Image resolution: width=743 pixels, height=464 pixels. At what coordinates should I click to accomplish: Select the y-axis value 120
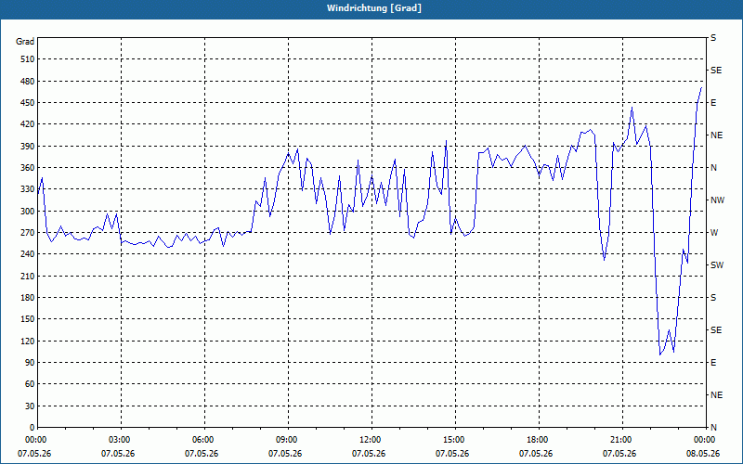point(28,341)
